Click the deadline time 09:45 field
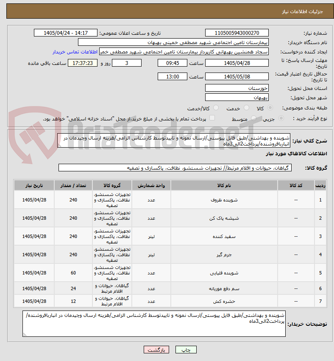The height and width of the screenshot is (361, 334). [x=172, y=63]
